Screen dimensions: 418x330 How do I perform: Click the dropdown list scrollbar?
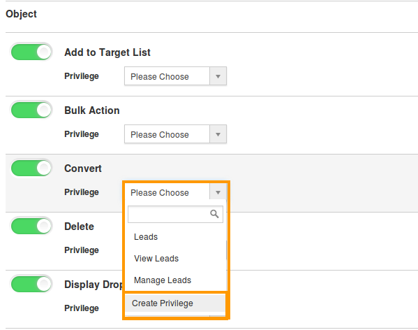point(226,250)
